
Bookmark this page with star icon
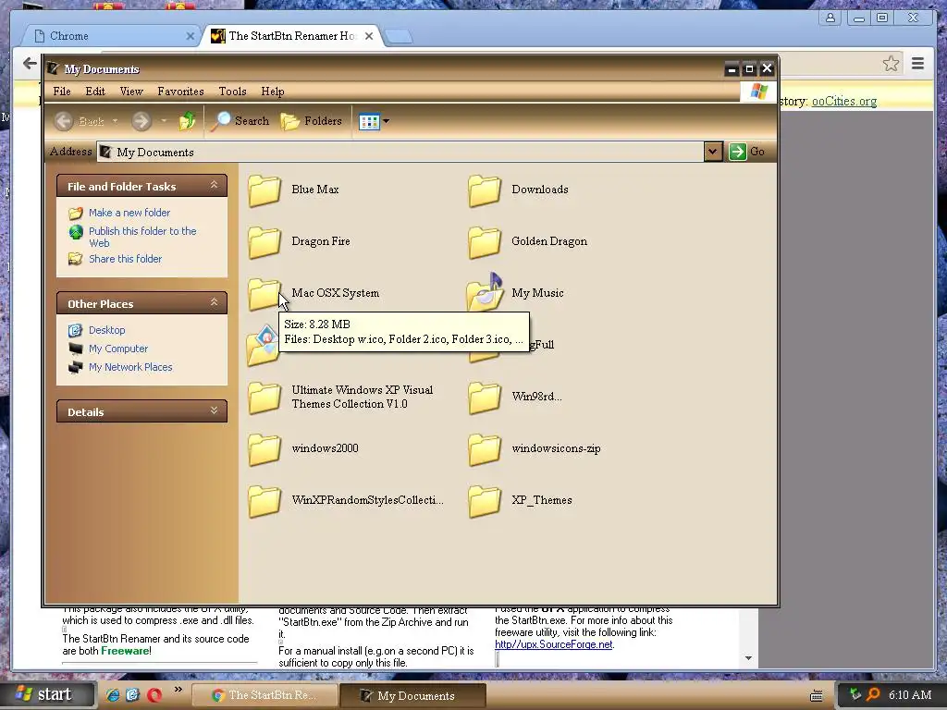[891, 64]
